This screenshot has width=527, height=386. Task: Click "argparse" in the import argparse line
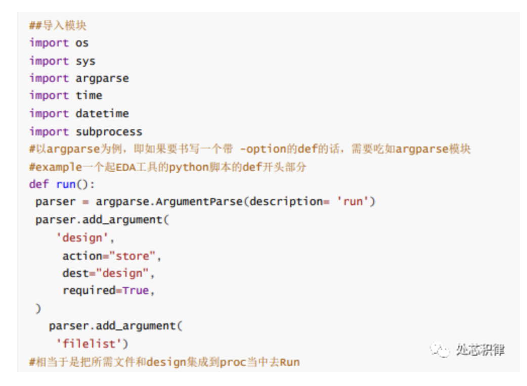pyautogui.click(x=102, y=78)
